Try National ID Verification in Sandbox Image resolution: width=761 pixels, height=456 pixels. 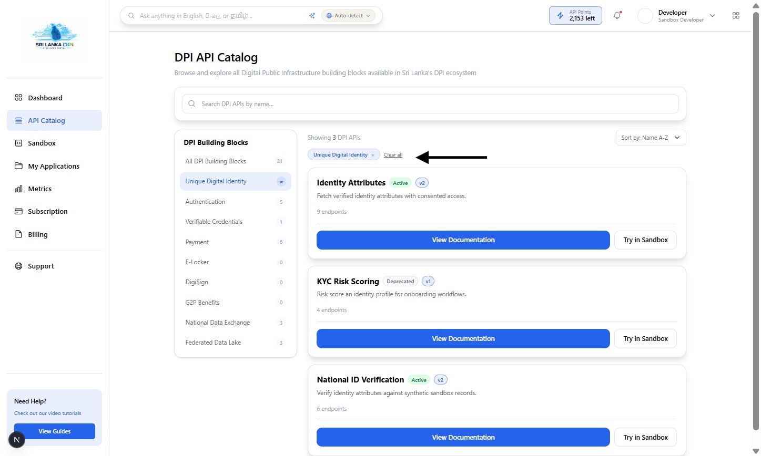[x=645, y=437]
